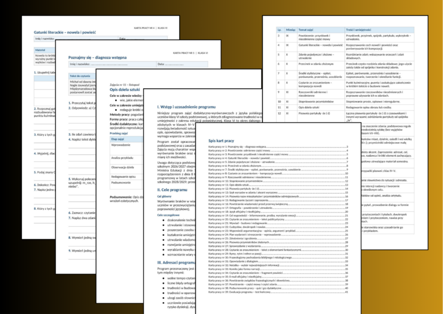Click 'Wprowadzenie' row in Etap zajęć table
This screenshot has height=314, width=443.
[x=127, y=149]
